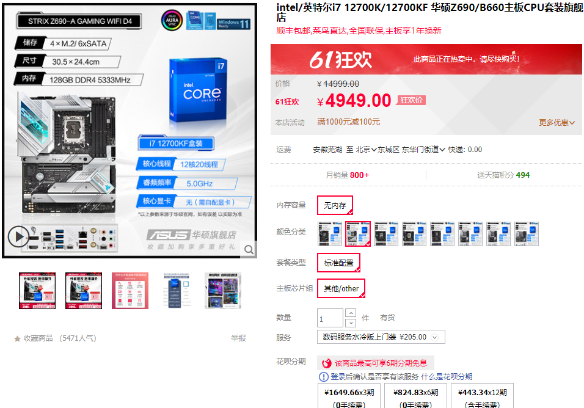The image size is (584, 408).
Task: Select the first color variant thumbnail
Action: [x=330, y=234]
